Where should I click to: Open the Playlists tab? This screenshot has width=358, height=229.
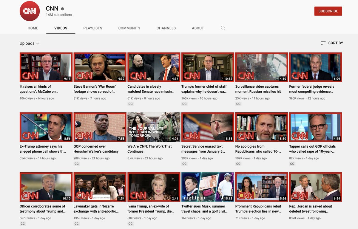(x=93, y=28)
